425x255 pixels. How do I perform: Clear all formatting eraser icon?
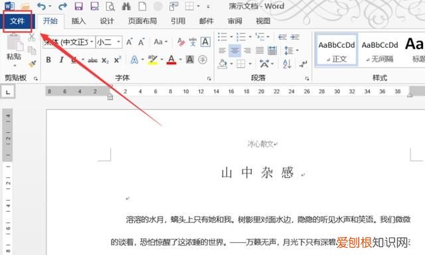point(181,42)
